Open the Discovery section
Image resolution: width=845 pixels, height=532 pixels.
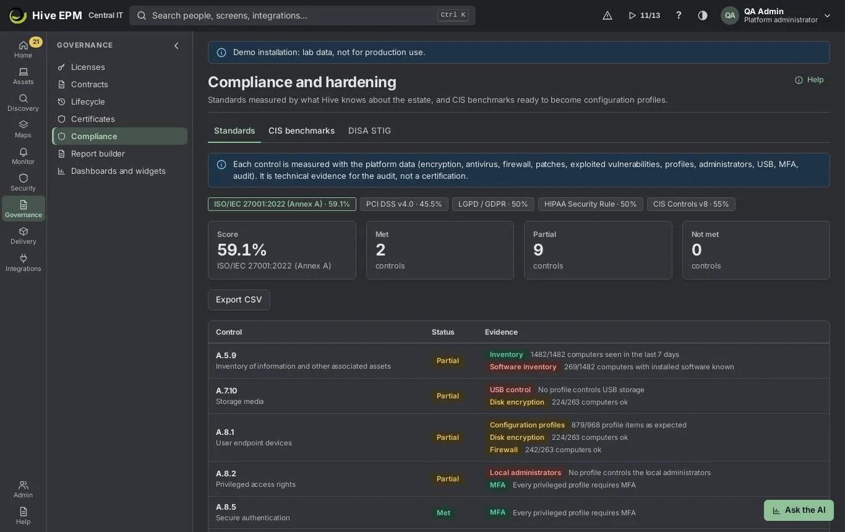click(23, 103)
